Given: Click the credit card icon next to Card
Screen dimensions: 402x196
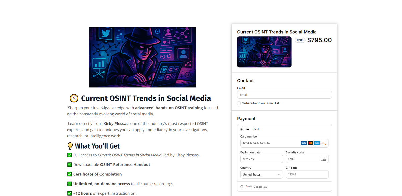Looking at the screenshot, I should [x=247, y=129].
